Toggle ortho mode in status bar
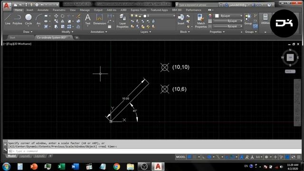Screen dimensions: 304x171 (204, 157)
